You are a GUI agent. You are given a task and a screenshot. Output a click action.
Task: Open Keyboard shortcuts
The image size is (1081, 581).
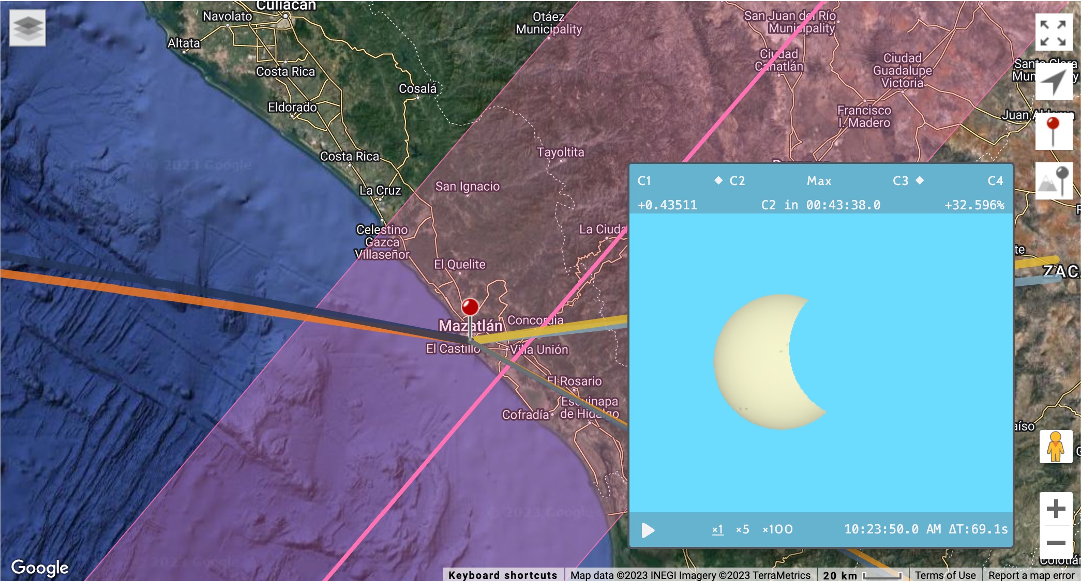pyautogui.click(x=503, y=575)
